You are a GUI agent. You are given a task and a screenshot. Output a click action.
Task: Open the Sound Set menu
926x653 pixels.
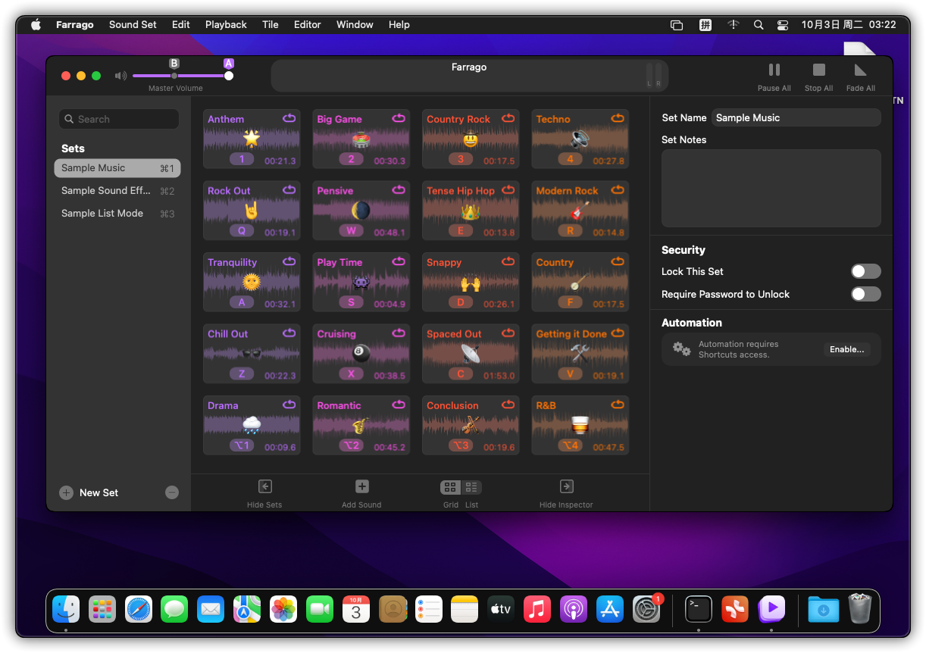coord(133,24)
